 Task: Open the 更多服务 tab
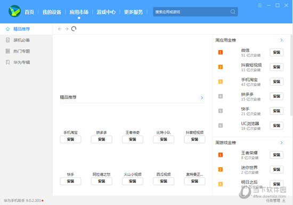coord(133,12)
